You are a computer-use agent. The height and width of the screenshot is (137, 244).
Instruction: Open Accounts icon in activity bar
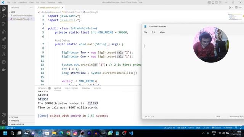coord(4,115)
